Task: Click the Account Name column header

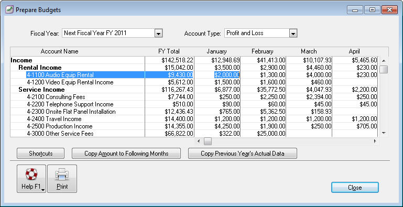Action: click(x=59, y=51)
